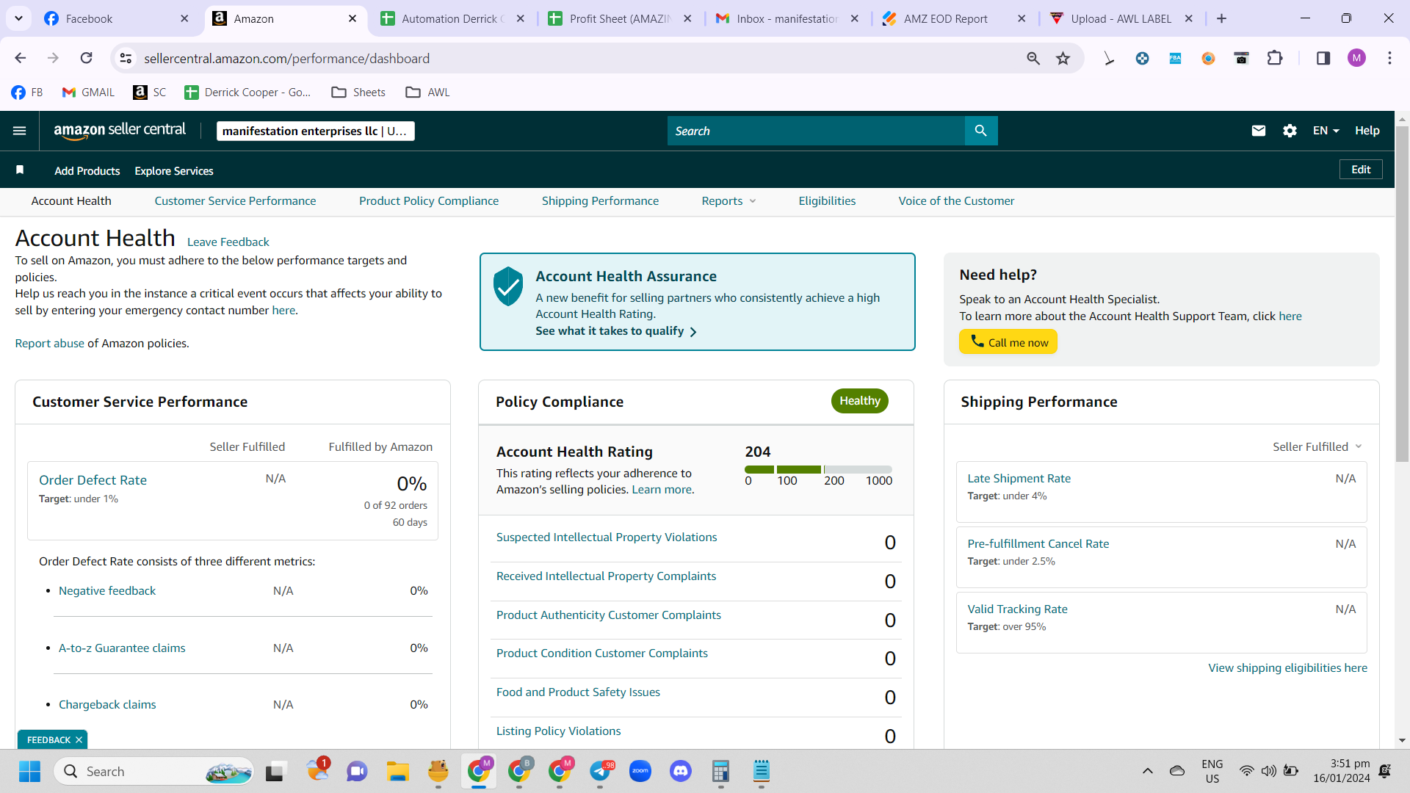Click the Edit button in the favorites bar

coord(1361,170)
